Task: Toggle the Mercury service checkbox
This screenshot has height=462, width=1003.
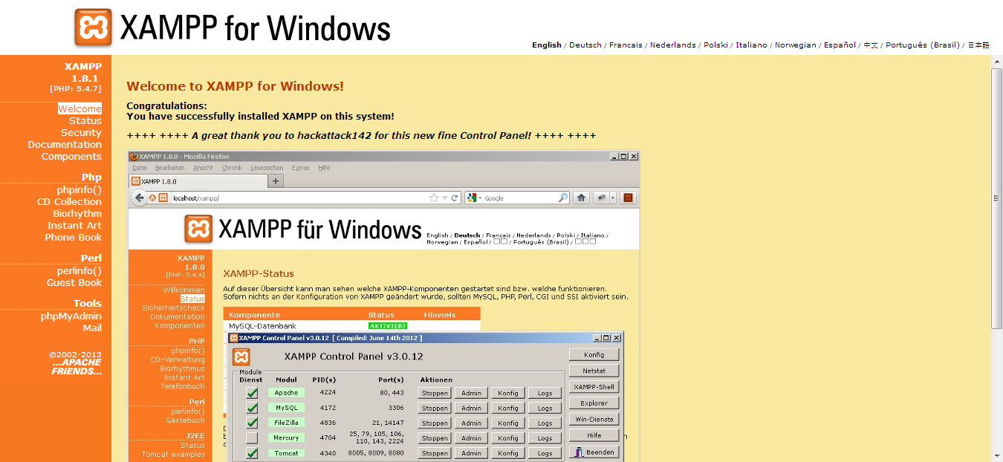Action: 253,437
